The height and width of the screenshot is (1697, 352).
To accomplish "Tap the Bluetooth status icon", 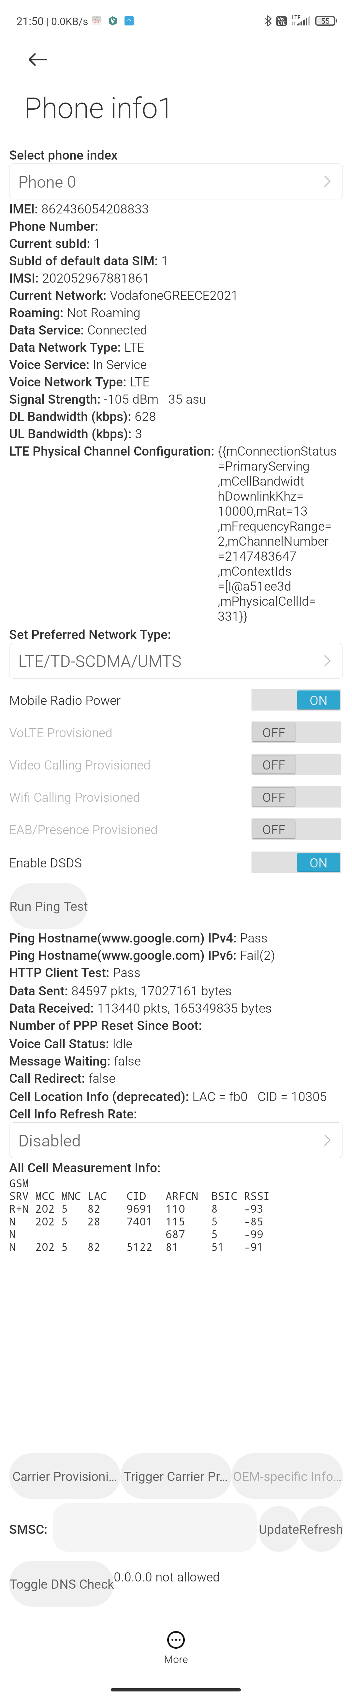I will [x=267, y=21].
